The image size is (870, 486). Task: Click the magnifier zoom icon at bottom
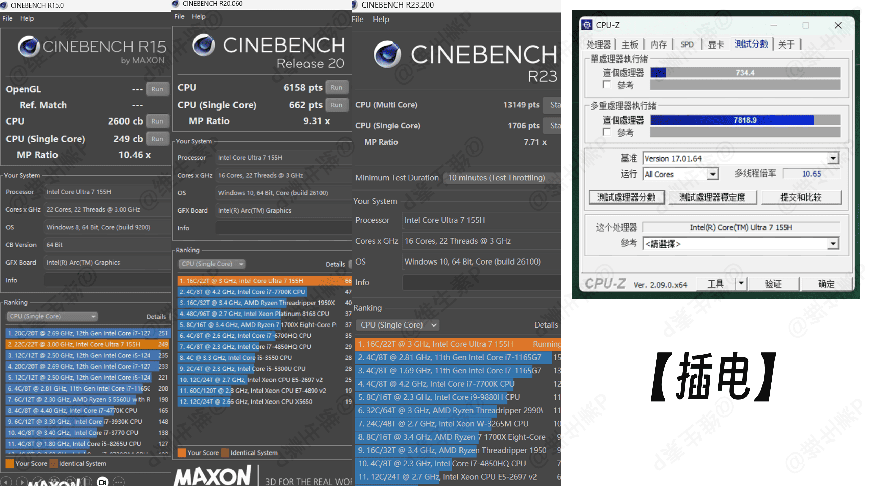tap(71, 482)
